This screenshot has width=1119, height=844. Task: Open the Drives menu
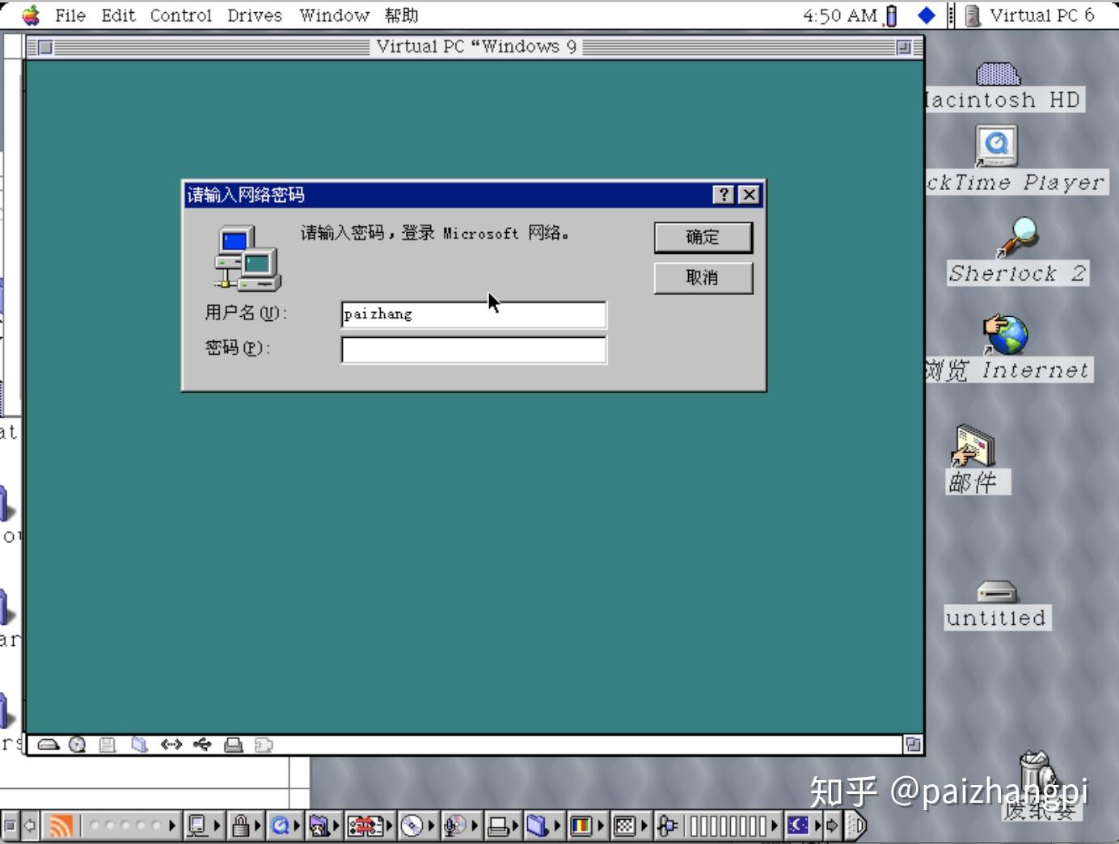coord(254,15)
